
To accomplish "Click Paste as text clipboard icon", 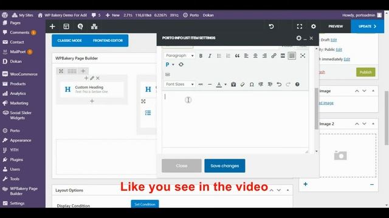I will [233, 84].
